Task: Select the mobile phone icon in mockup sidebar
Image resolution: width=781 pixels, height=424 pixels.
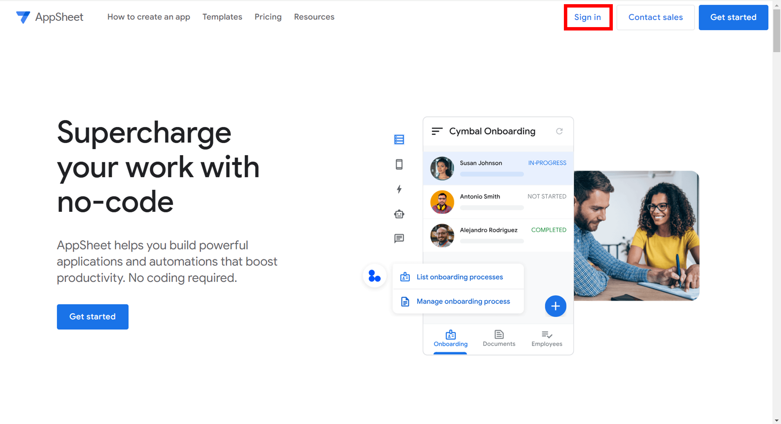Action: pos(399,164)
